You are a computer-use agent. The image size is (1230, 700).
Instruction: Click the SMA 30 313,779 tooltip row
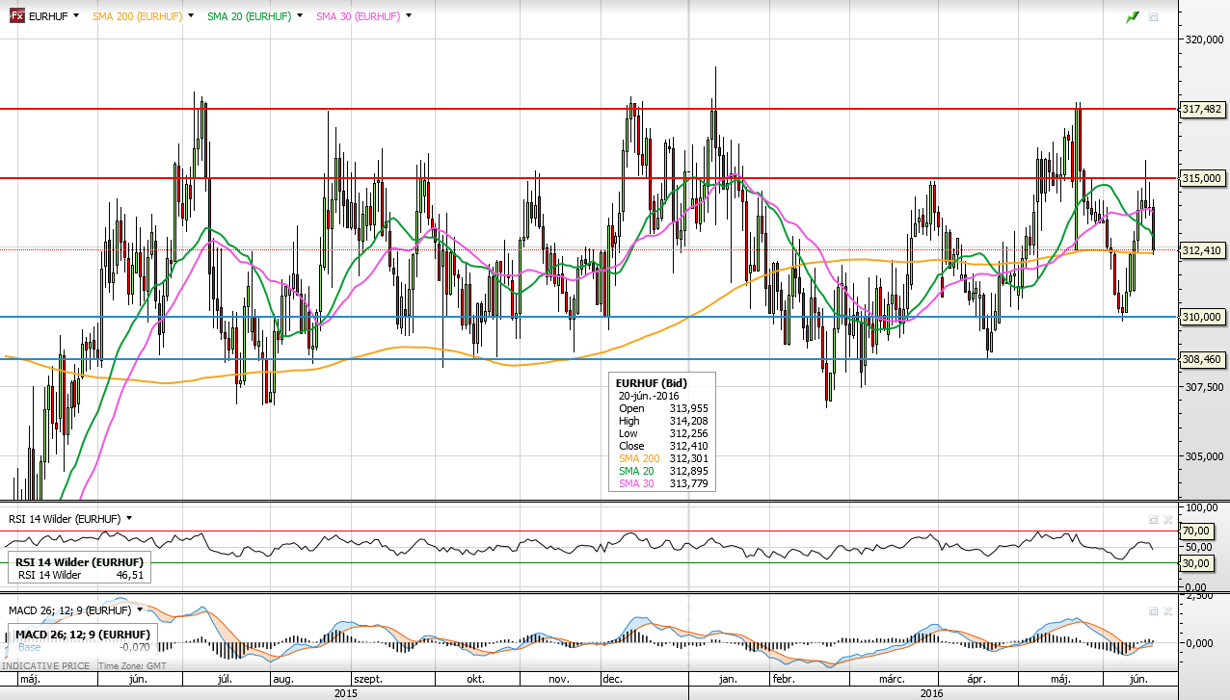tap(661, 483)
